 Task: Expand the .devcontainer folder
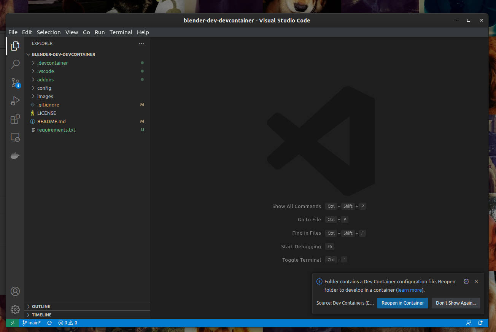click(87, 63)
